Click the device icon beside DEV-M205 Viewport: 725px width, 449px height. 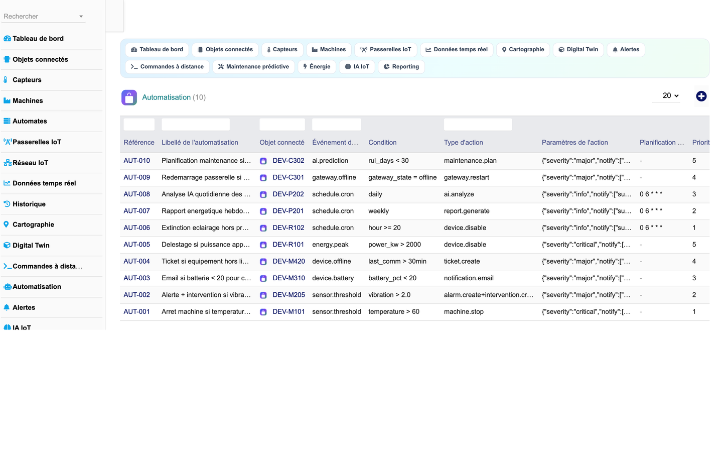tap(263, 295)
